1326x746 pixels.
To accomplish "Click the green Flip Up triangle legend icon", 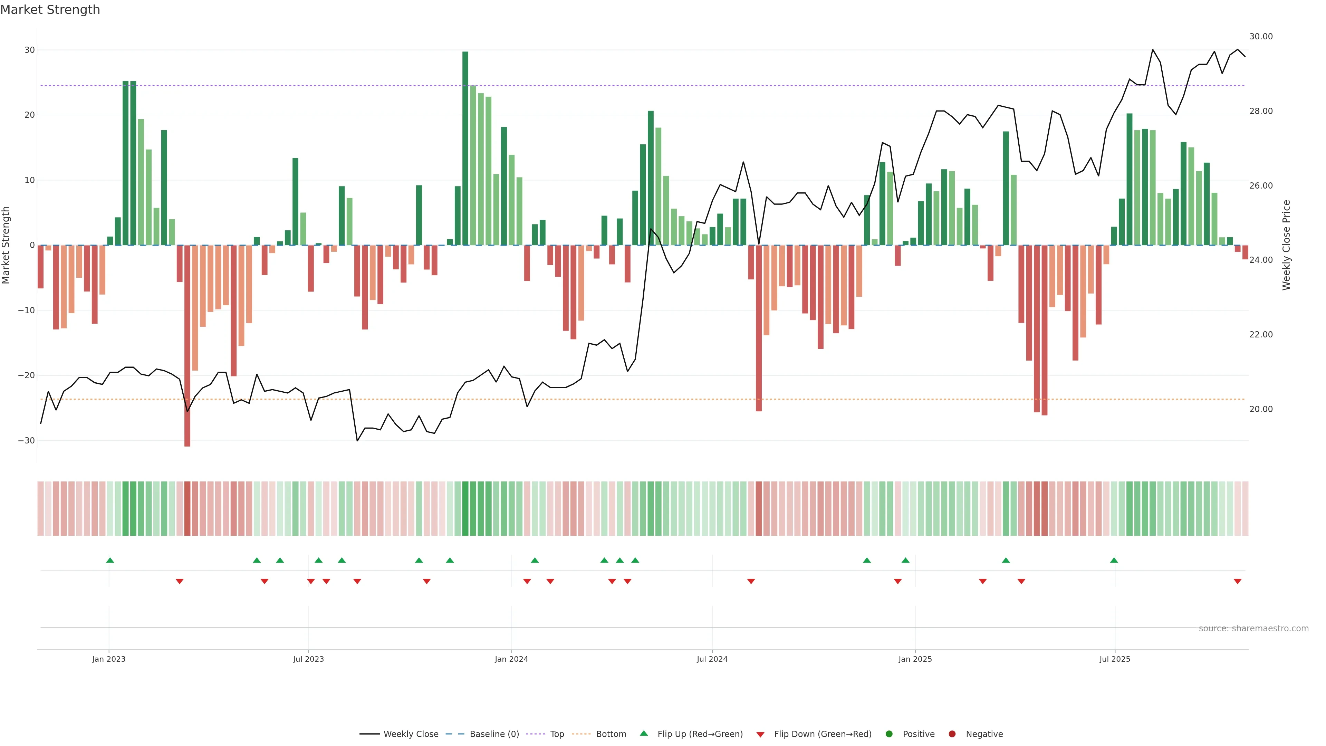I will point(643,733).
